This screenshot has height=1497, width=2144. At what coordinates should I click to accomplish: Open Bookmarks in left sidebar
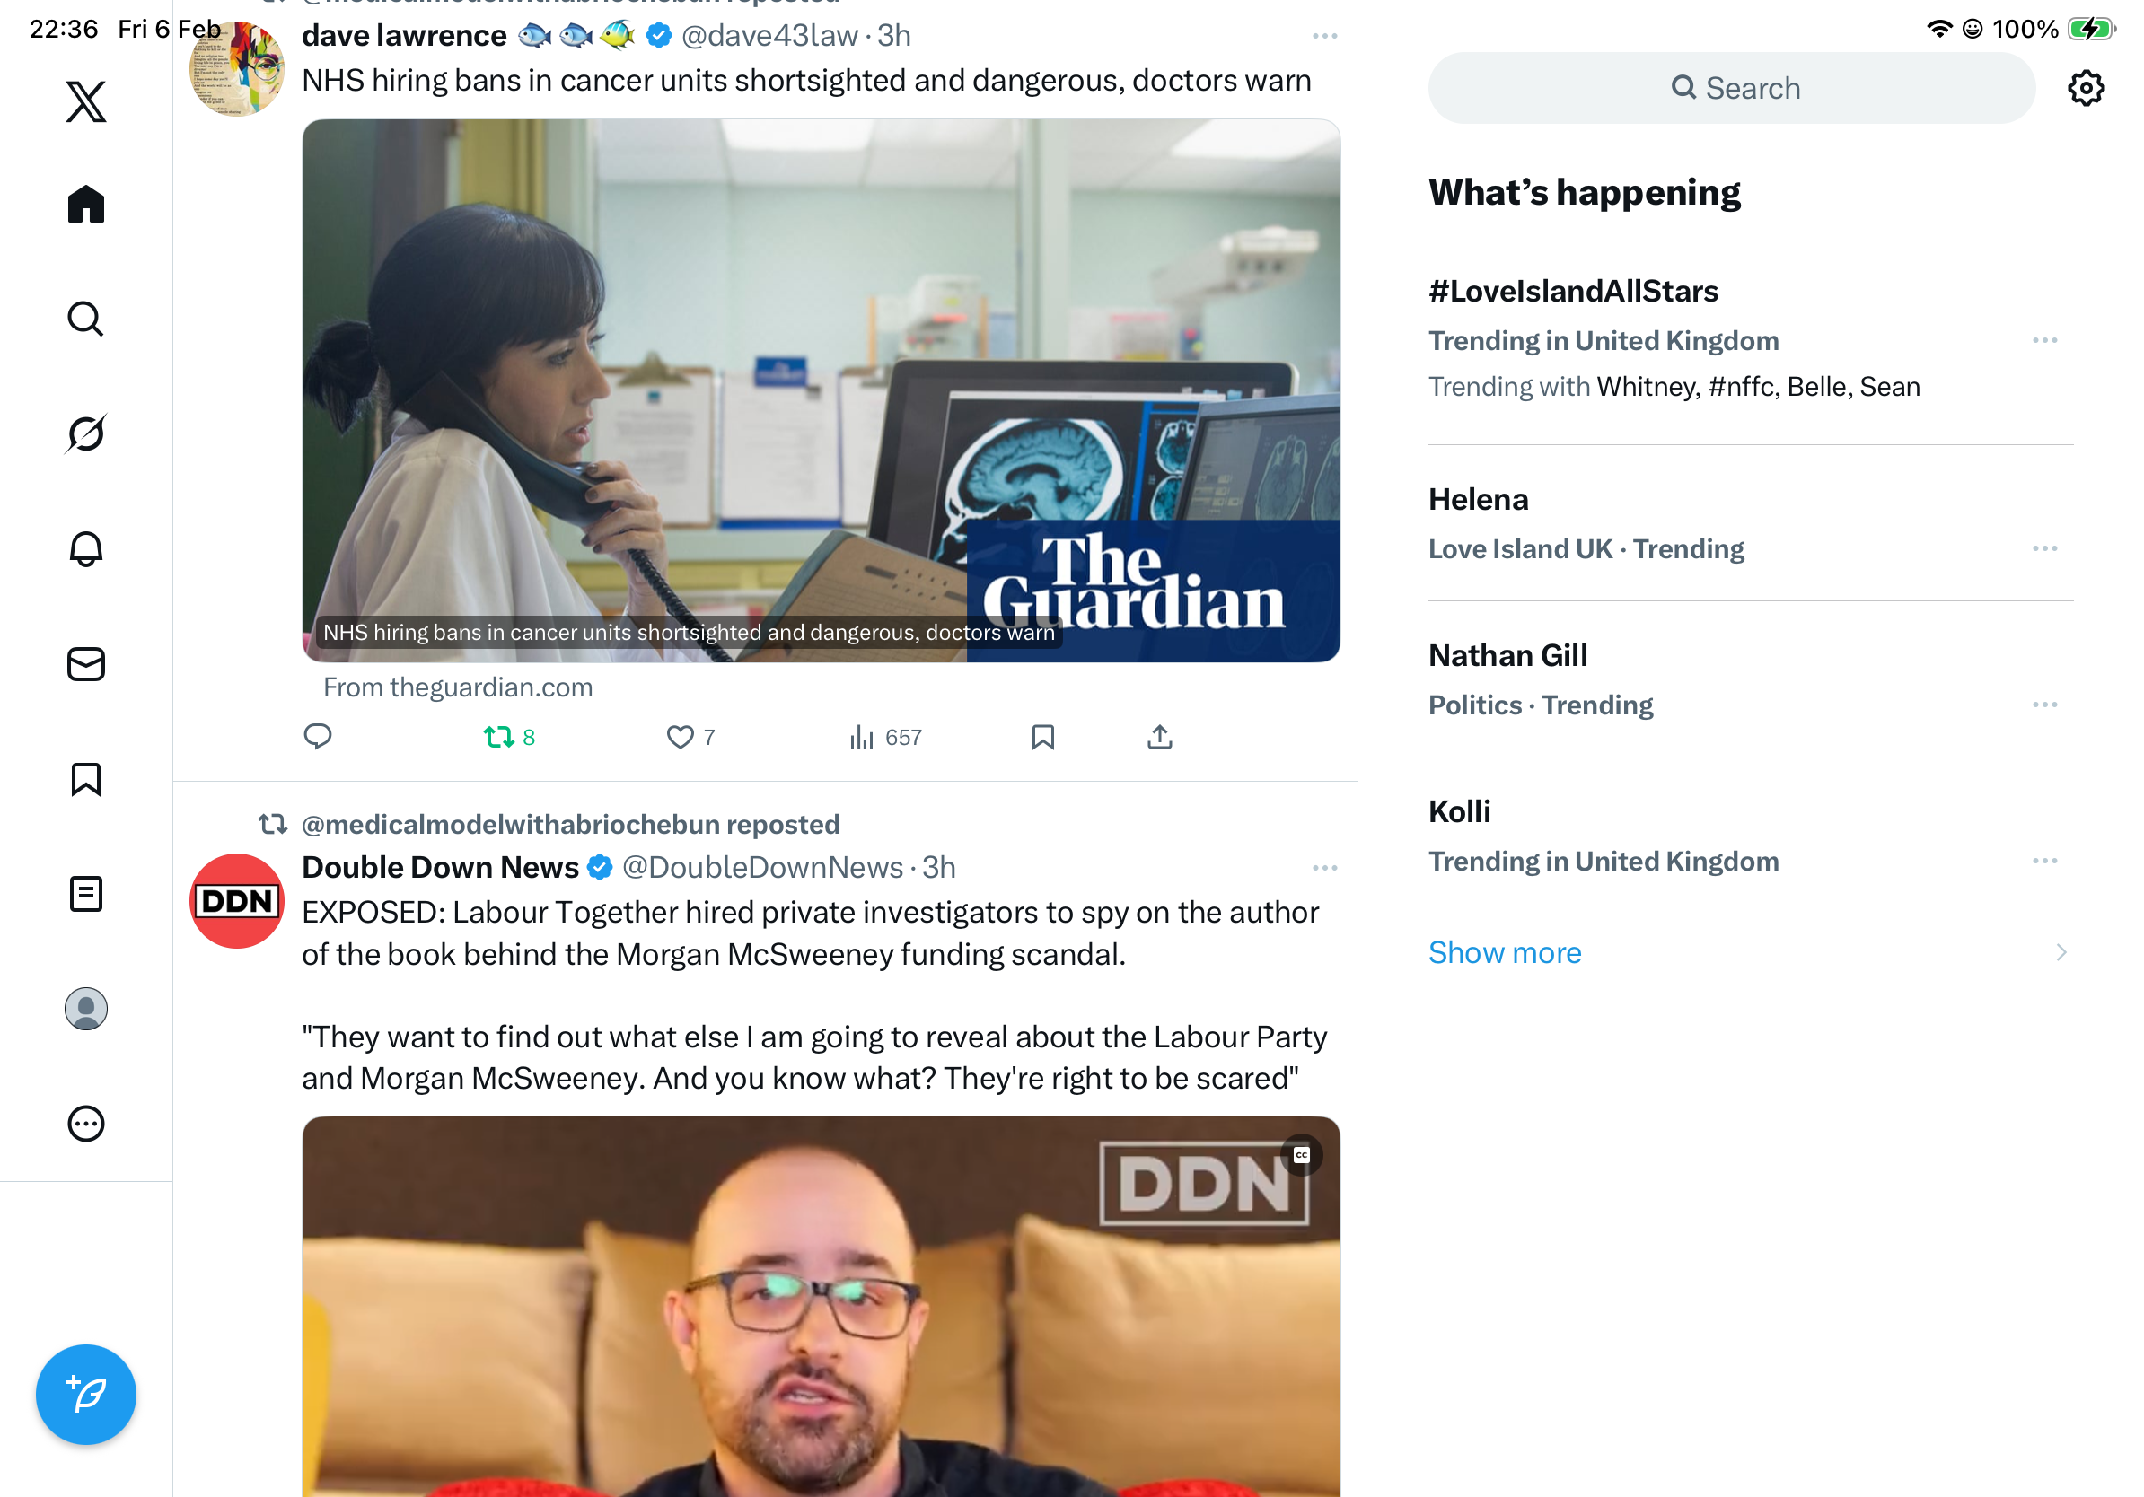pos(86,779)
